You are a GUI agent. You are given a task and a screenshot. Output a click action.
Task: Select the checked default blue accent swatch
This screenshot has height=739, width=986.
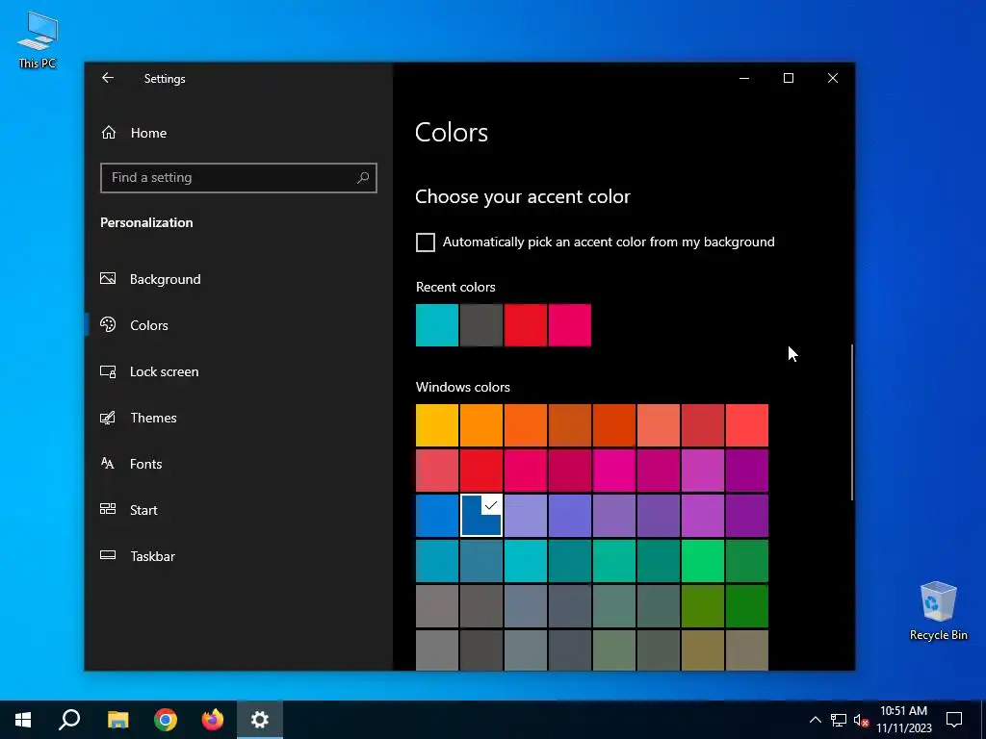tap(481, 516)
